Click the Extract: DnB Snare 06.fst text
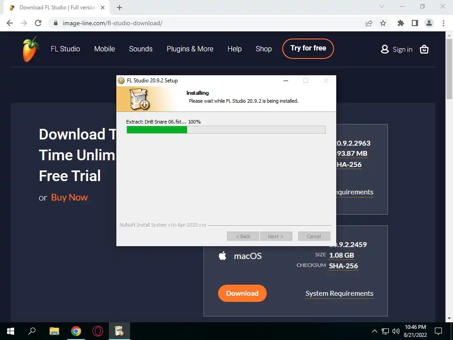 (x=163, y=122)
